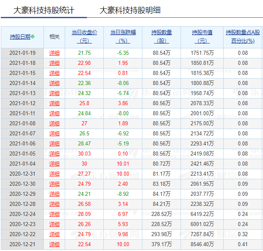Click green sort arrow beside 持股日期
This screenshot has height=251, width=263.
click(33, 36)
